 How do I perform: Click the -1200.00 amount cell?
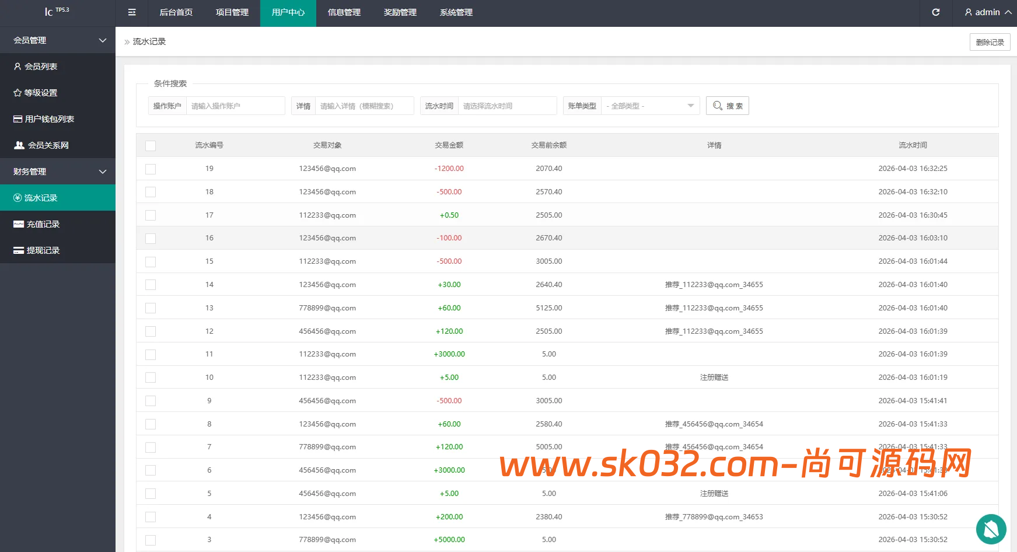pos(449,169)
